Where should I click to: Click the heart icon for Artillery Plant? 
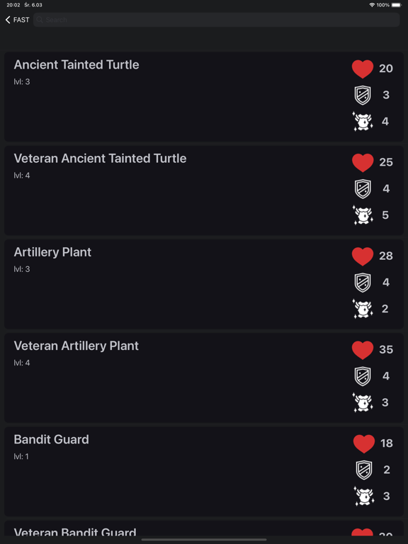(363, 256)
